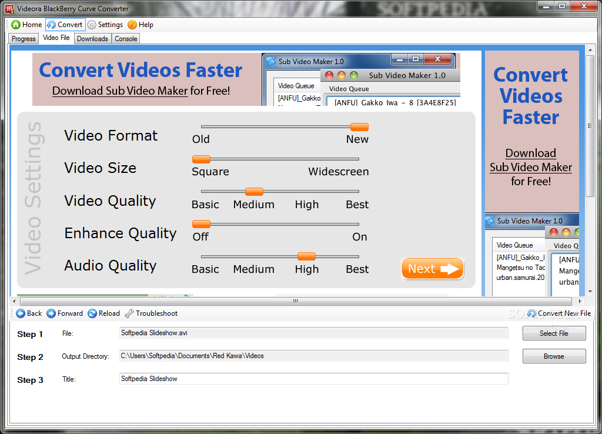The image size is (602, 434).
Task: Click the vertical scrollbar thumb
Action: [x=590, y=126]
